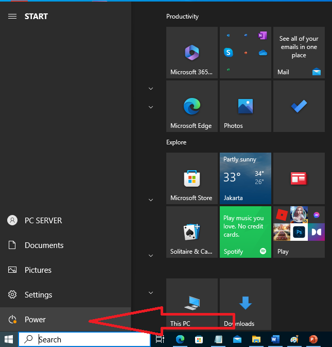The image size is (332, 347).
Task: Launch Edge from the taskbar
Action: [x=180, y=339]
